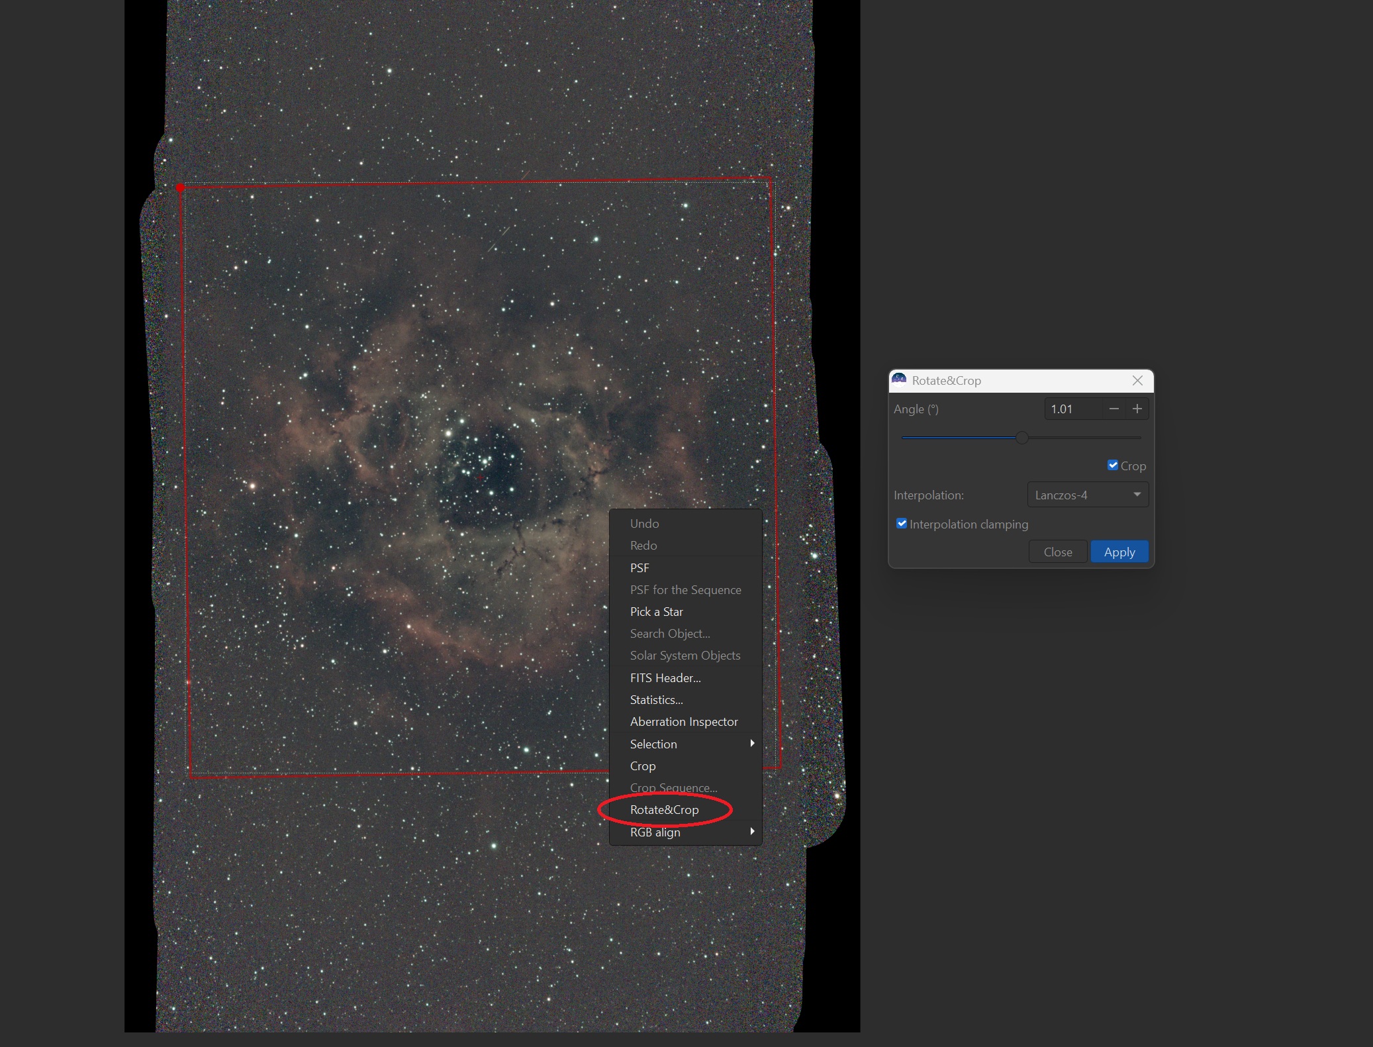Click the Siril icon in the Rotate&Crop title bar
This screenshot has height=1047, width=1373.
pos(899,380)
